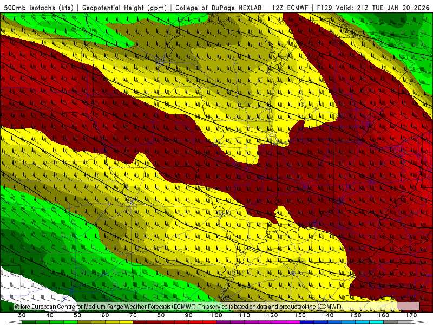
Task: Click the legend value 50
Action: 77,315
